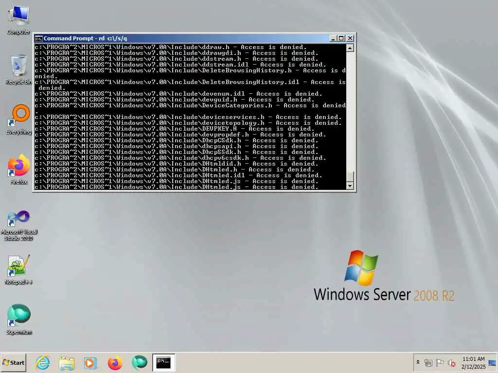Viewport: 498px width, 373px height.
Task: Minimize the Command Prompt window
Action: point(333,38)
